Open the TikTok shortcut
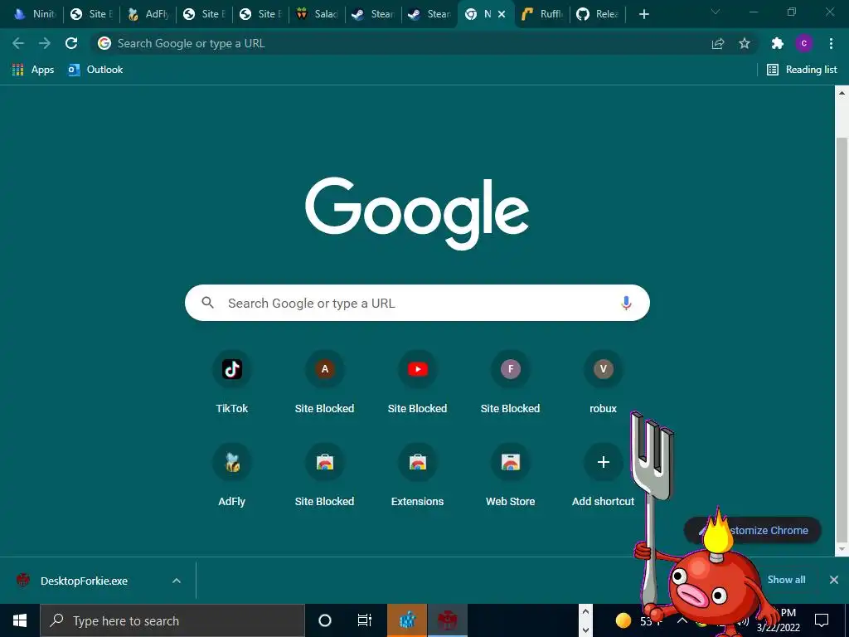The height and width of the screenshot is (637, 849). [x=232, y=382]
